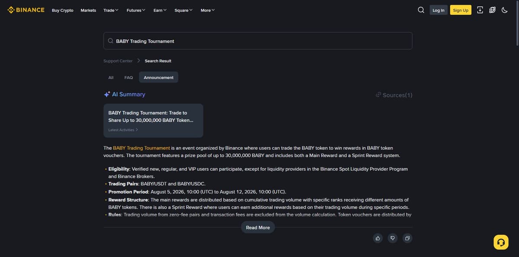Viewport: 519px width, 257px height.
Task: Expand the More dropdown menu
Action: pos(208,10)
